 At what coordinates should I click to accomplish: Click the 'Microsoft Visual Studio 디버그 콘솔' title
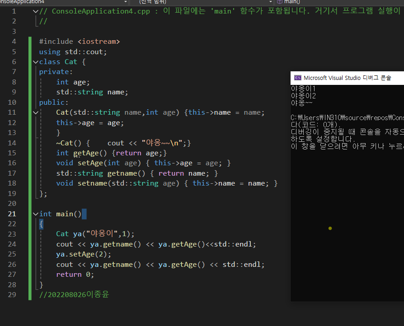click(x=348, y=78)
